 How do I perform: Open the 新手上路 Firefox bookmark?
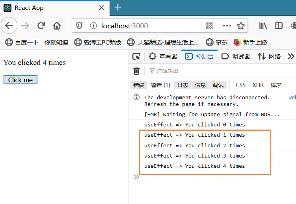point(250,42)
